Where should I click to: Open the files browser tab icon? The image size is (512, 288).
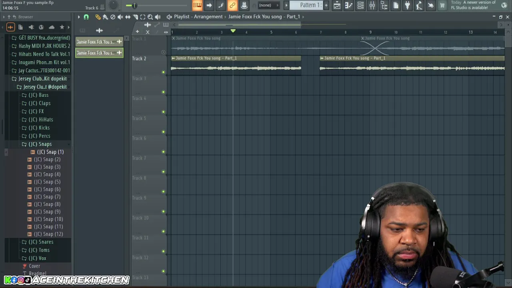click(x=20, y=27)
